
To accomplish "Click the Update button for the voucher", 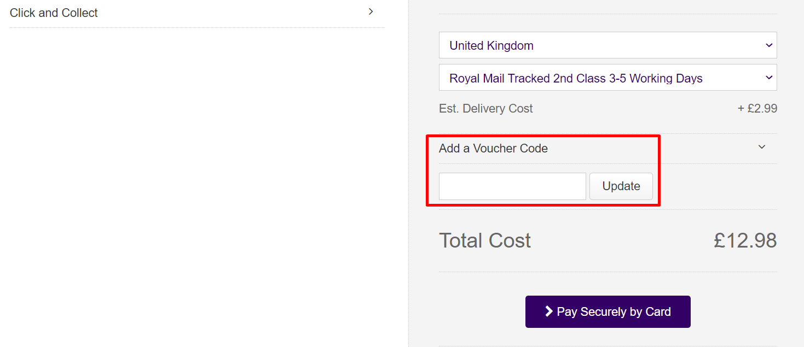I will [x=621, y=186].
